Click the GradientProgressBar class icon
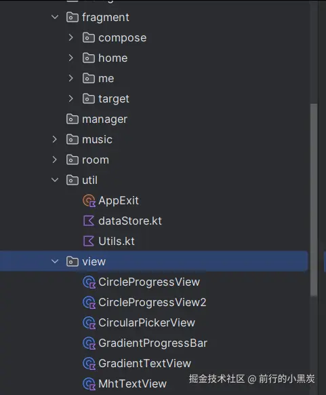326x395 pixels. click(89, 343)
